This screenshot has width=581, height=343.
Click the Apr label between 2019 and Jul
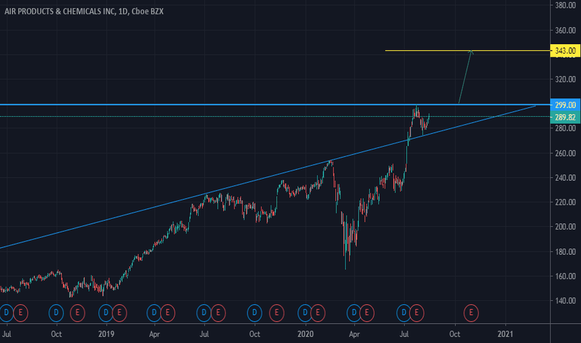pos(155,334)
